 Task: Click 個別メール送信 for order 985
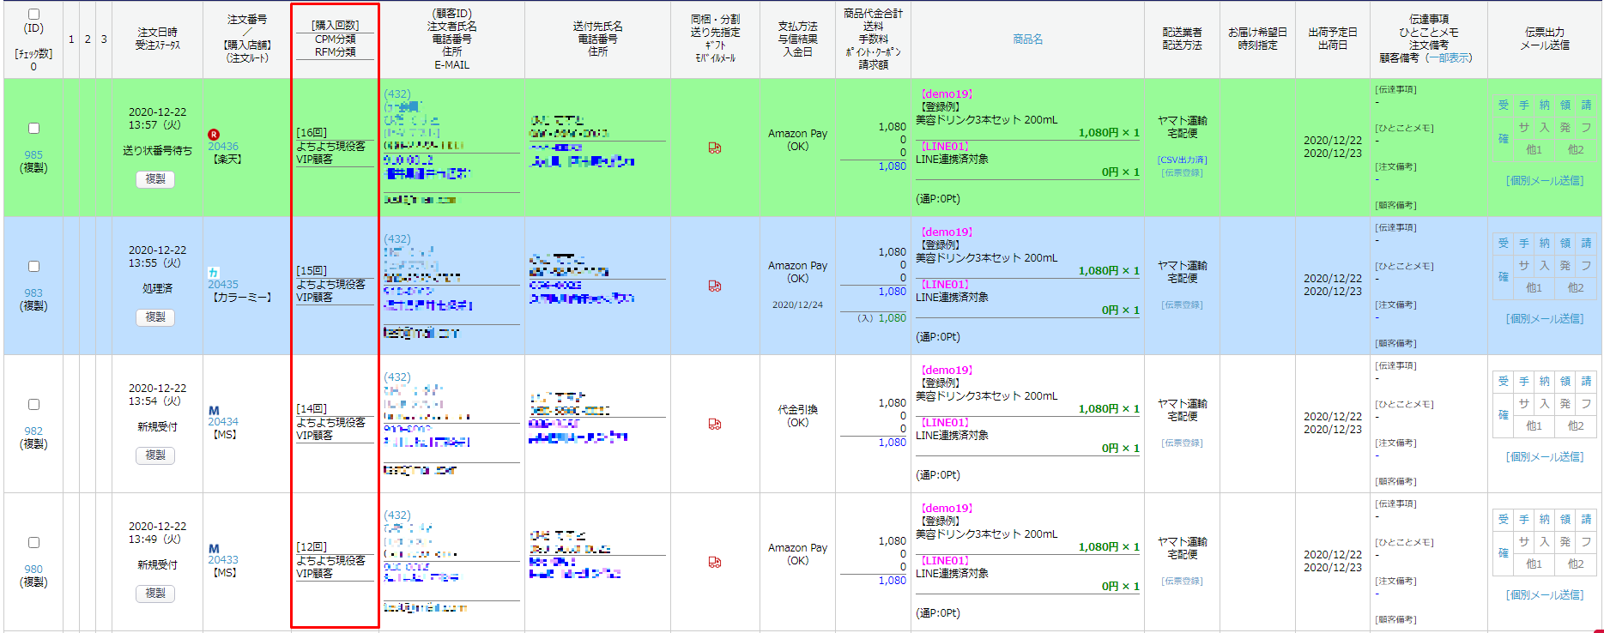pos(1544,181)
